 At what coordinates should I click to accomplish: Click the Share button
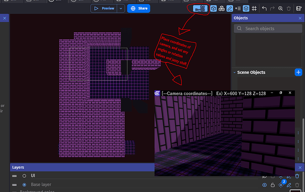point(139,8)
